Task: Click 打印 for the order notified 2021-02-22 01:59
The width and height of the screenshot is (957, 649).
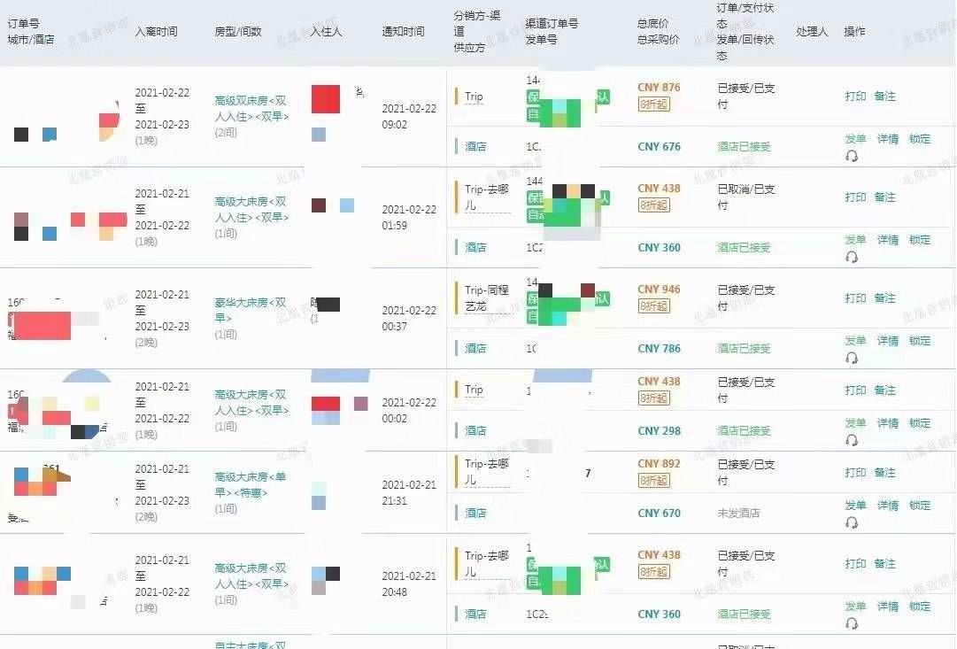Action: tap(855, 197)
